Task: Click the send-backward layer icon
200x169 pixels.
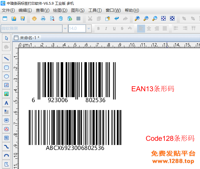Action: (193, 18)
